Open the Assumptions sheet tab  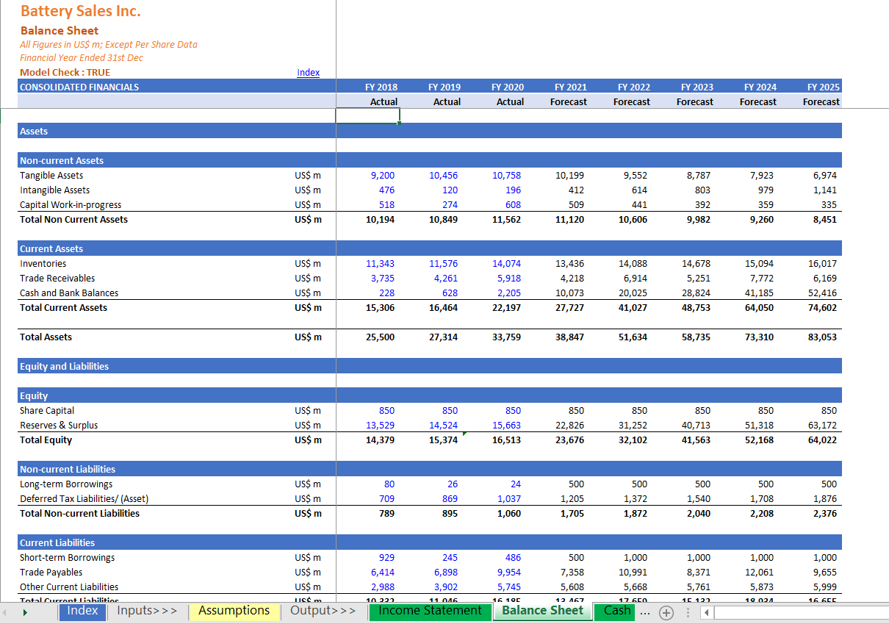tap(234, 611)
